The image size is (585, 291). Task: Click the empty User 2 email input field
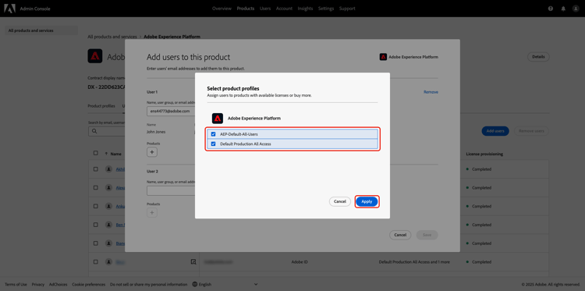tap(171, 191)
